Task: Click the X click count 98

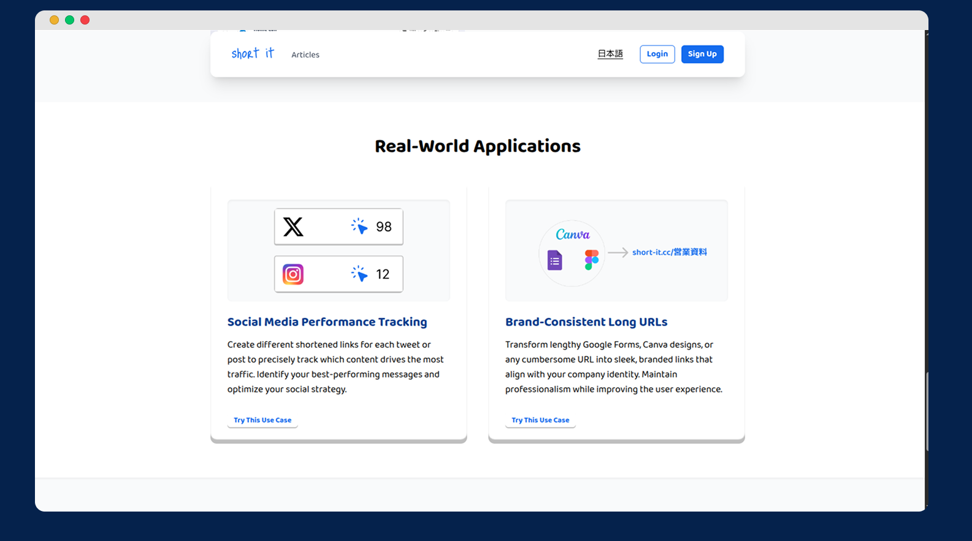Action: (x=384, y=227)
